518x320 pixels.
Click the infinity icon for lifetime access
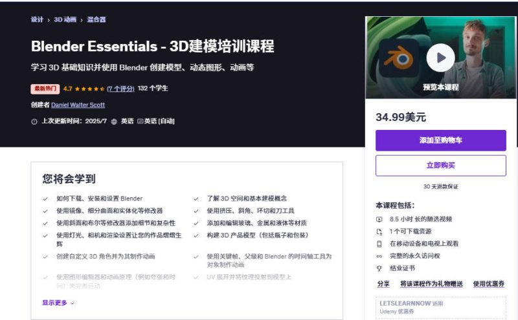(379, 256)
